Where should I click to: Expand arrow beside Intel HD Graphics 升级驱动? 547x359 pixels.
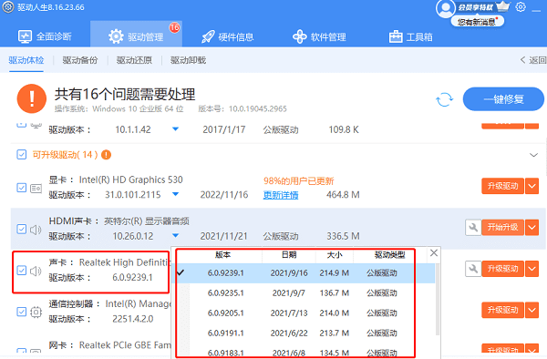point(532,186)
